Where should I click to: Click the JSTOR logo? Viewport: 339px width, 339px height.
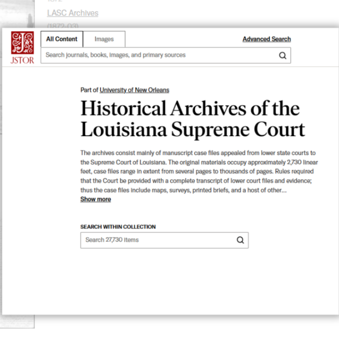click(x=22, y=48)
